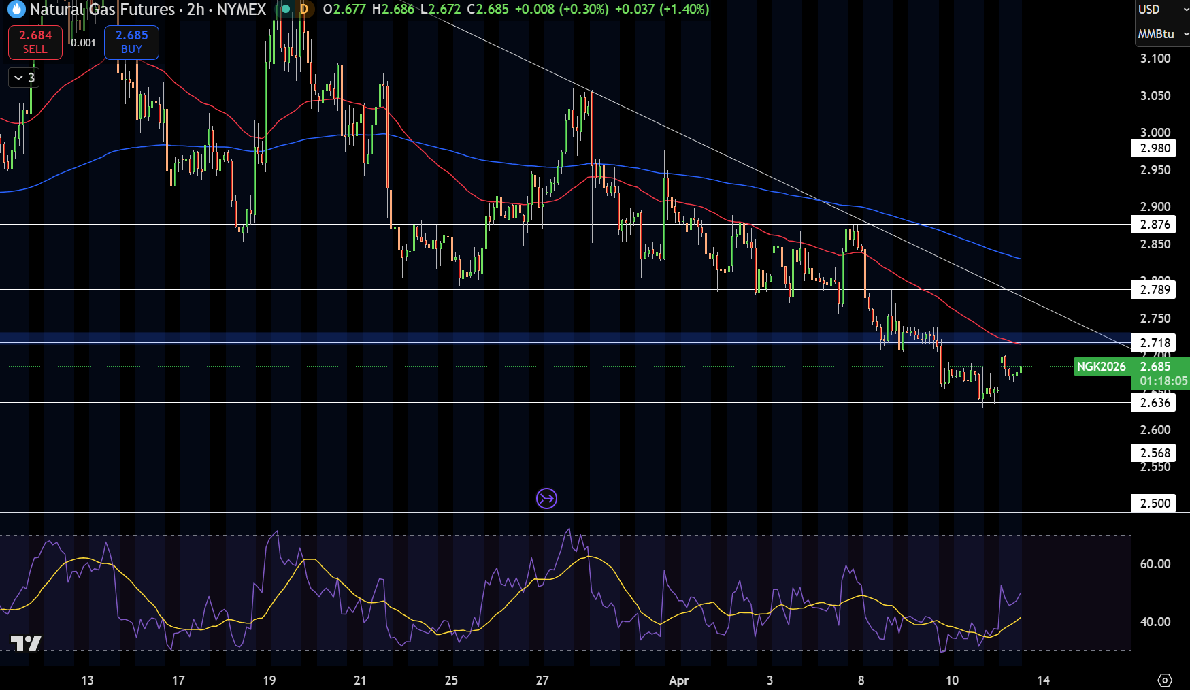Open the MMBtu unit dropdown
Viewport: 1190px width, 690px height.
coord(1163,34)
